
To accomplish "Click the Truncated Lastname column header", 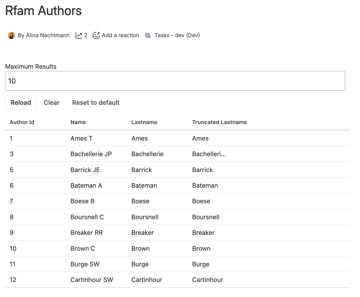I will tap(219, 122).
